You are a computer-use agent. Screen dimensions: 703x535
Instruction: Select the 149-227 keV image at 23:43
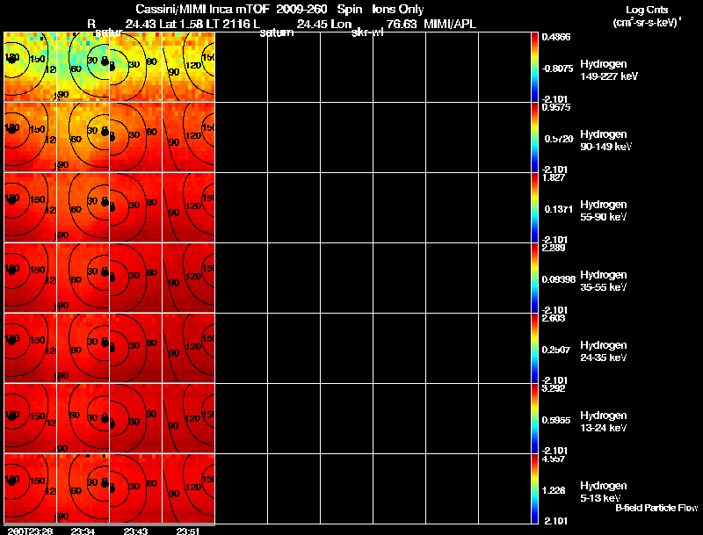point(135,67)
